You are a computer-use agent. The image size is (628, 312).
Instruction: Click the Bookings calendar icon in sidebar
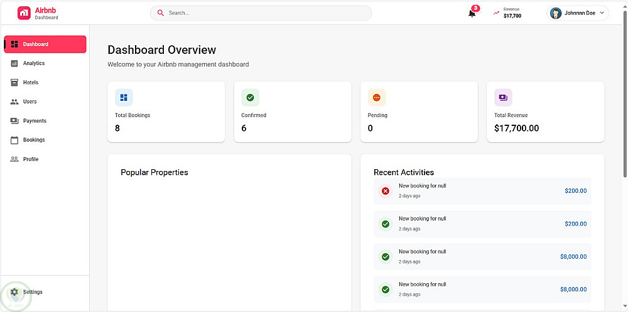14,140
